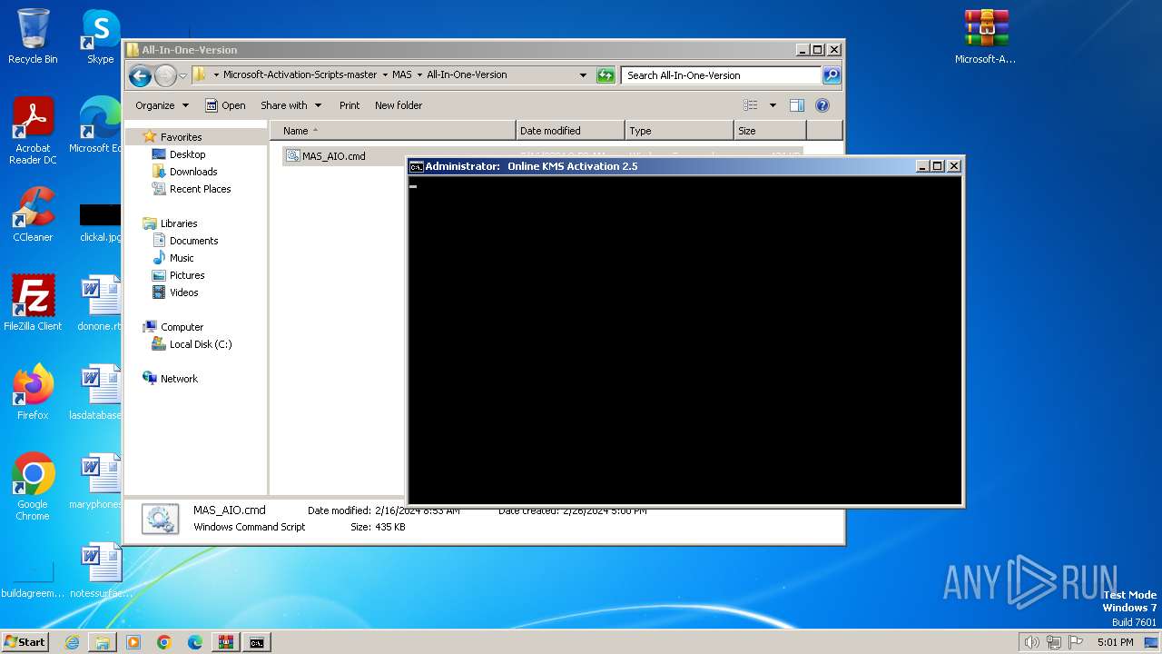
Task: Click Print in the Explorer toolbar
Action: click(x=350, y=105)
